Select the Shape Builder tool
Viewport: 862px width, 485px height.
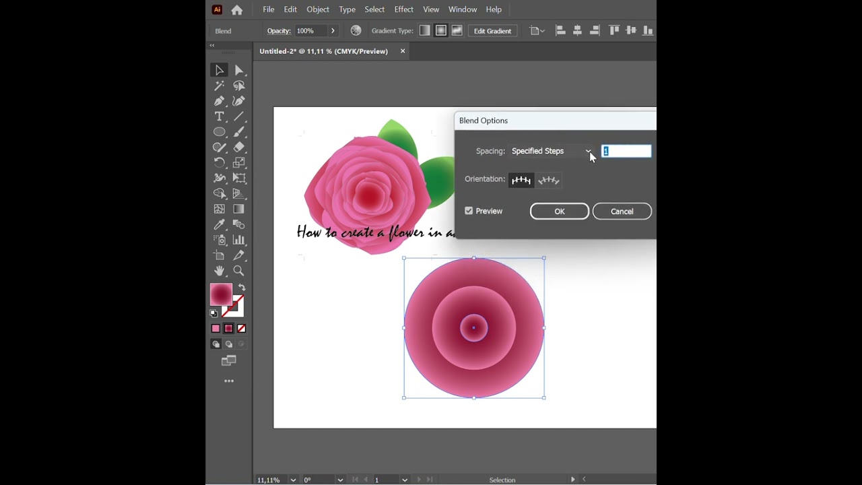pos(219,193)
